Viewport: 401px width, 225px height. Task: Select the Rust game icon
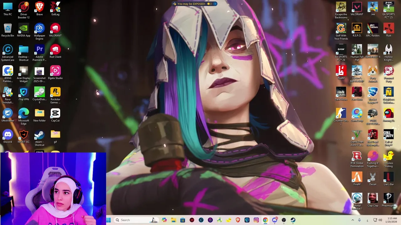click(x=389, y=30)
